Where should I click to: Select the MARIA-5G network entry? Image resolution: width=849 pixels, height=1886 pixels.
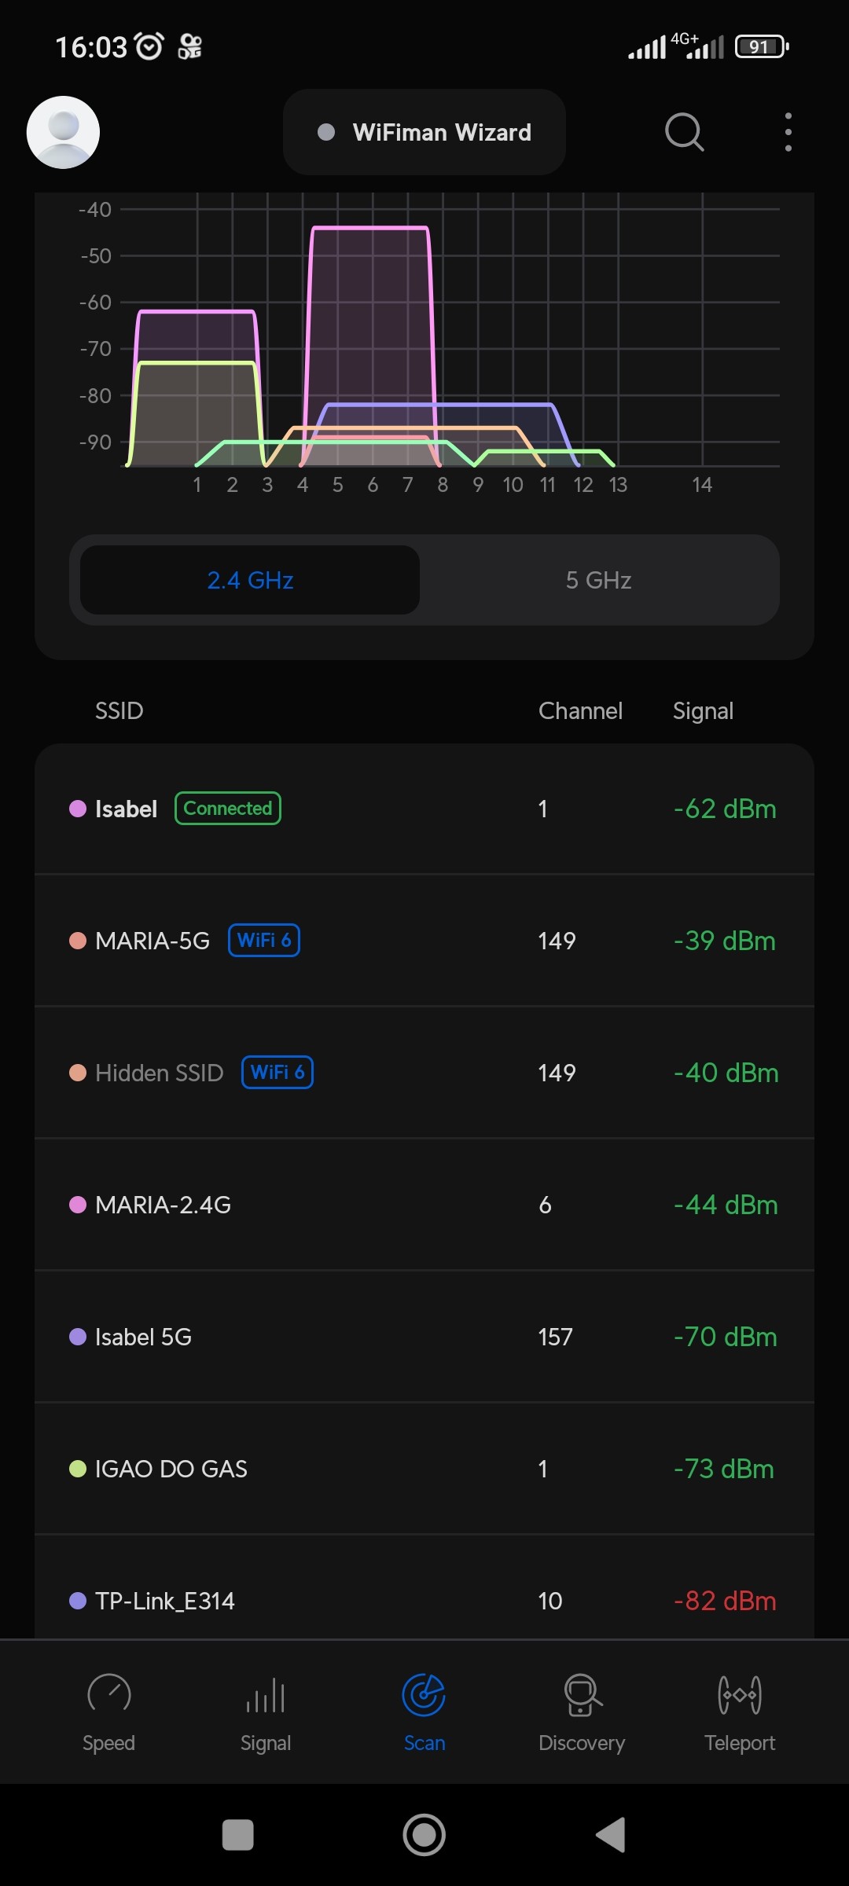coord(424,941)
